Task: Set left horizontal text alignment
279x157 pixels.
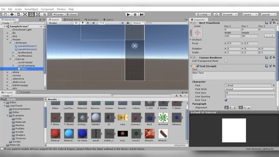Action: (227, 108)
